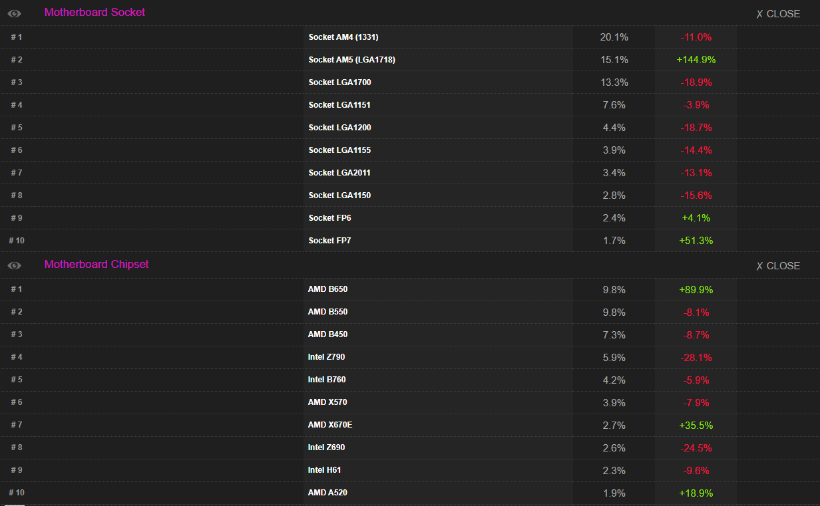The height and width of the screenshot is (506, 820).
Task: Close the Motherboard Chipset panel
Action: 777,265
